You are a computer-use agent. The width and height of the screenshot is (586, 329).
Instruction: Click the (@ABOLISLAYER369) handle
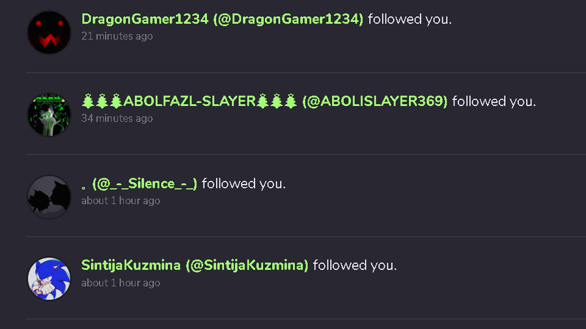coord(375,101)
